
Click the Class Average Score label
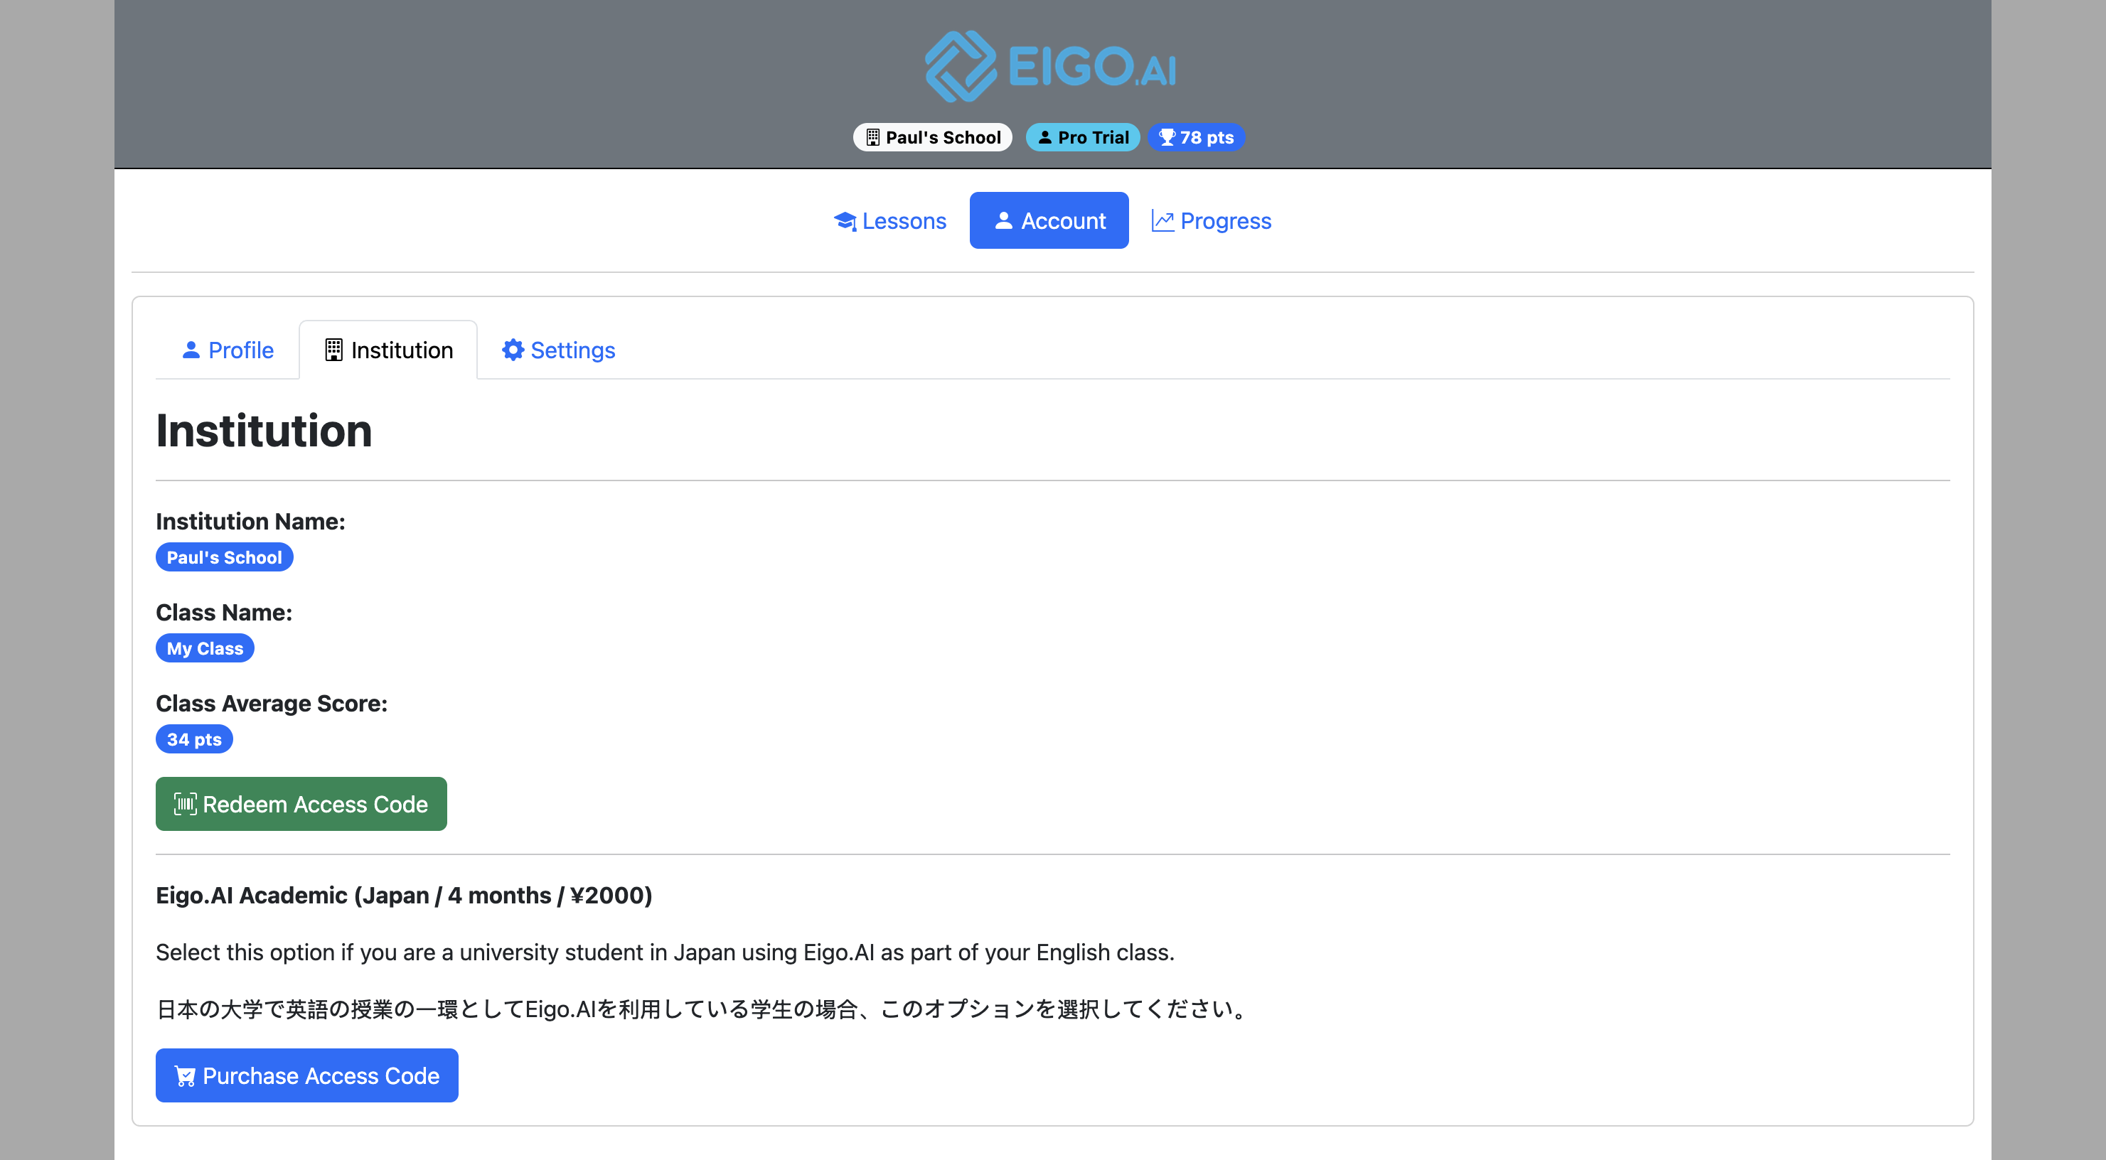point(272,703)
